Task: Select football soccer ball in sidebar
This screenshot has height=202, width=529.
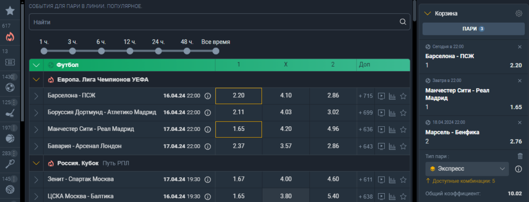Action: coord(10,88)
